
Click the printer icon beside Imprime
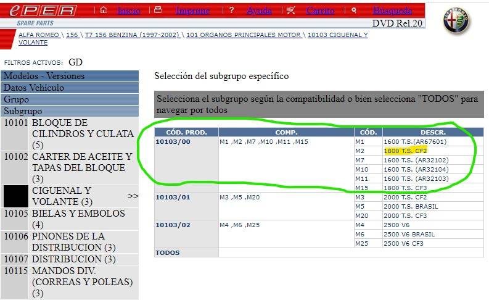(158, 10)
